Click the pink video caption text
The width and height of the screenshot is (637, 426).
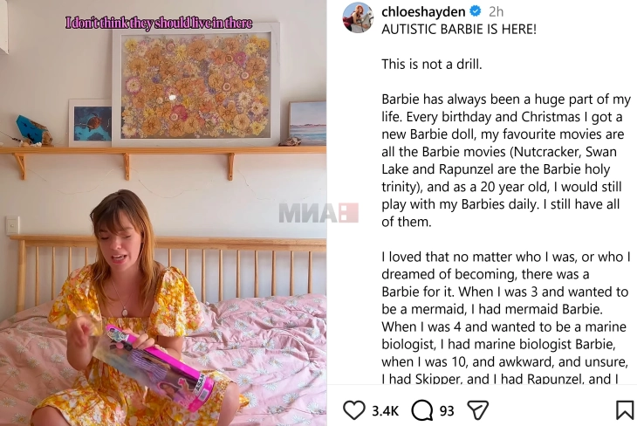coord(159,23)
